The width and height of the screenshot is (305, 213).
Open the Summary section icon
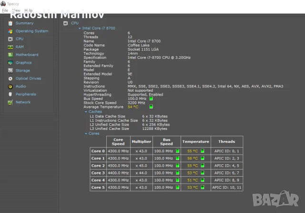point(10,23)
